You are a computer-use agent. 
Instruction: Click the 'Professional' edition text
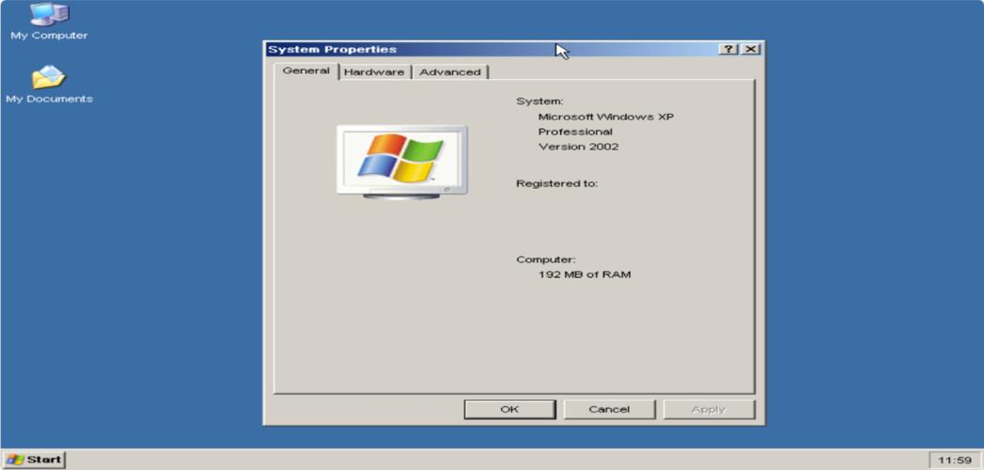pyautogui.click(x=575, y=132)
